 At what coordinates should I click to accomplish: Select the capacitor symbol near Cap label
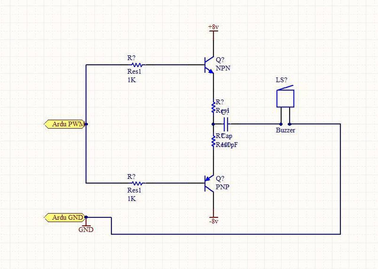click(226, 124)
